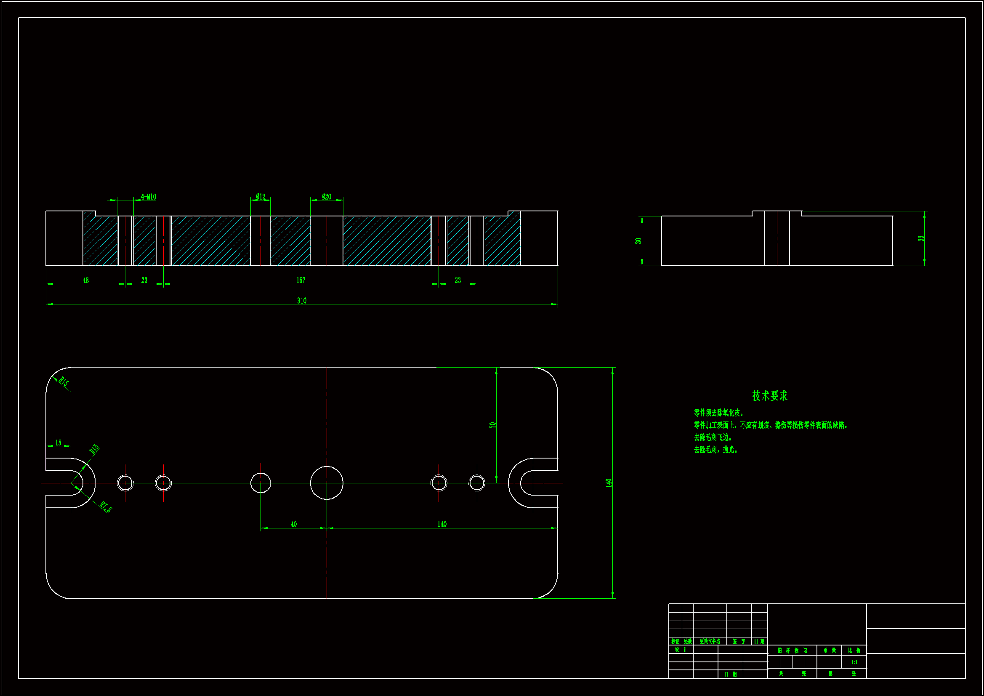
Task: Click the 33 height dimension in side view
Action: [x=920, y=238]
